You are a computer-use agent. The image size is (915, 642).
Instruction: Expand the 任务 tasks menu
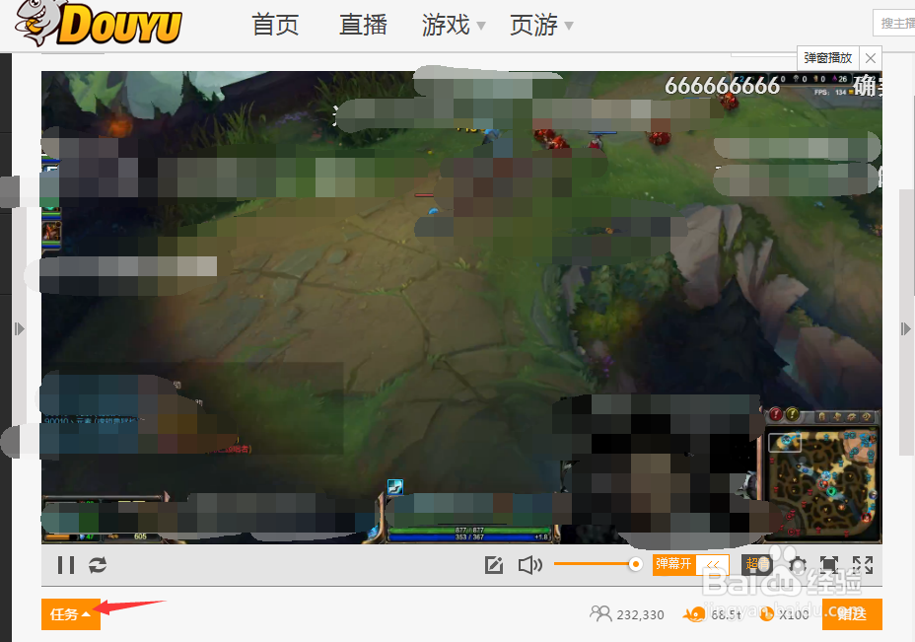(x=71, y=614)
